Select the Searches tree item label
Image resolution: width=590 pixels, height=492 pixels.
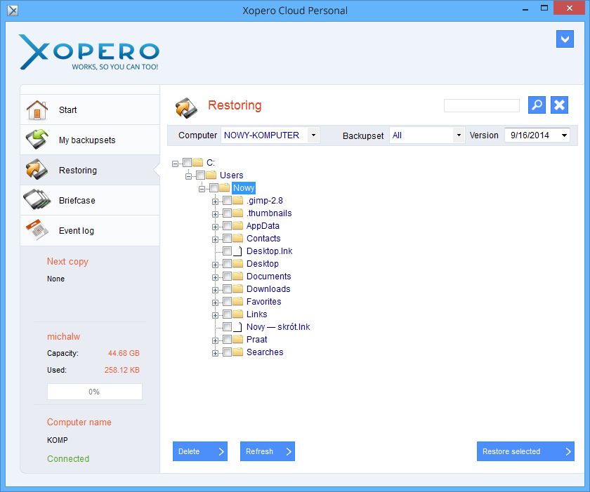click(x=265, y=352)
